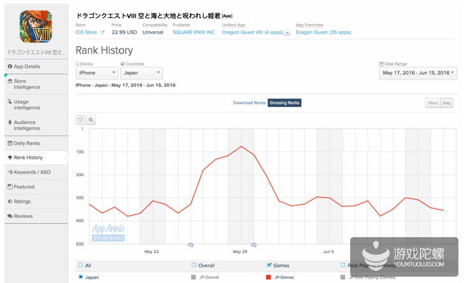Screen dimensions: 468x283
Task: Switch to Download Ranks view
Action: [249, 102]
